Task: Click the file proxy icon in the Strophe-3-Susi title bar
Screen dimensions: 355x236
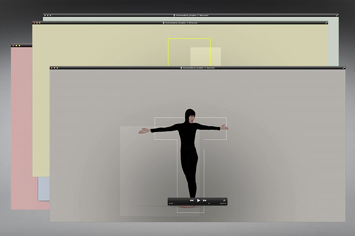Action: tap(181, 67)
